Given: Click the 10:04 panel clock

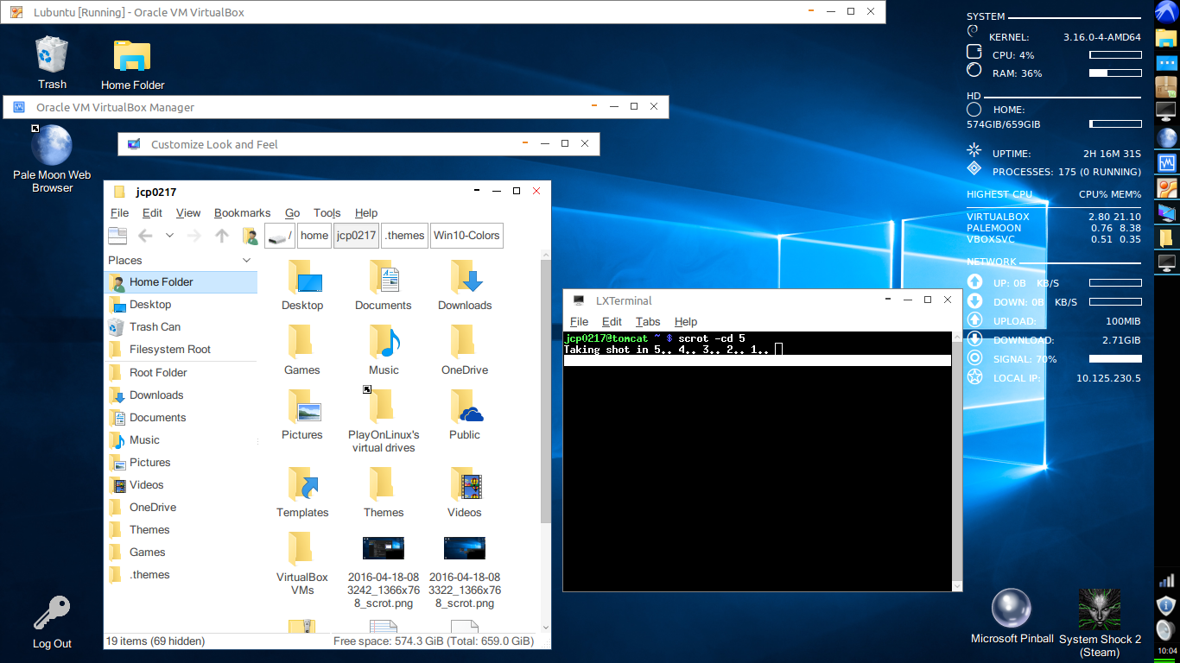Looking at the screenshot, I should [1166, 650].
